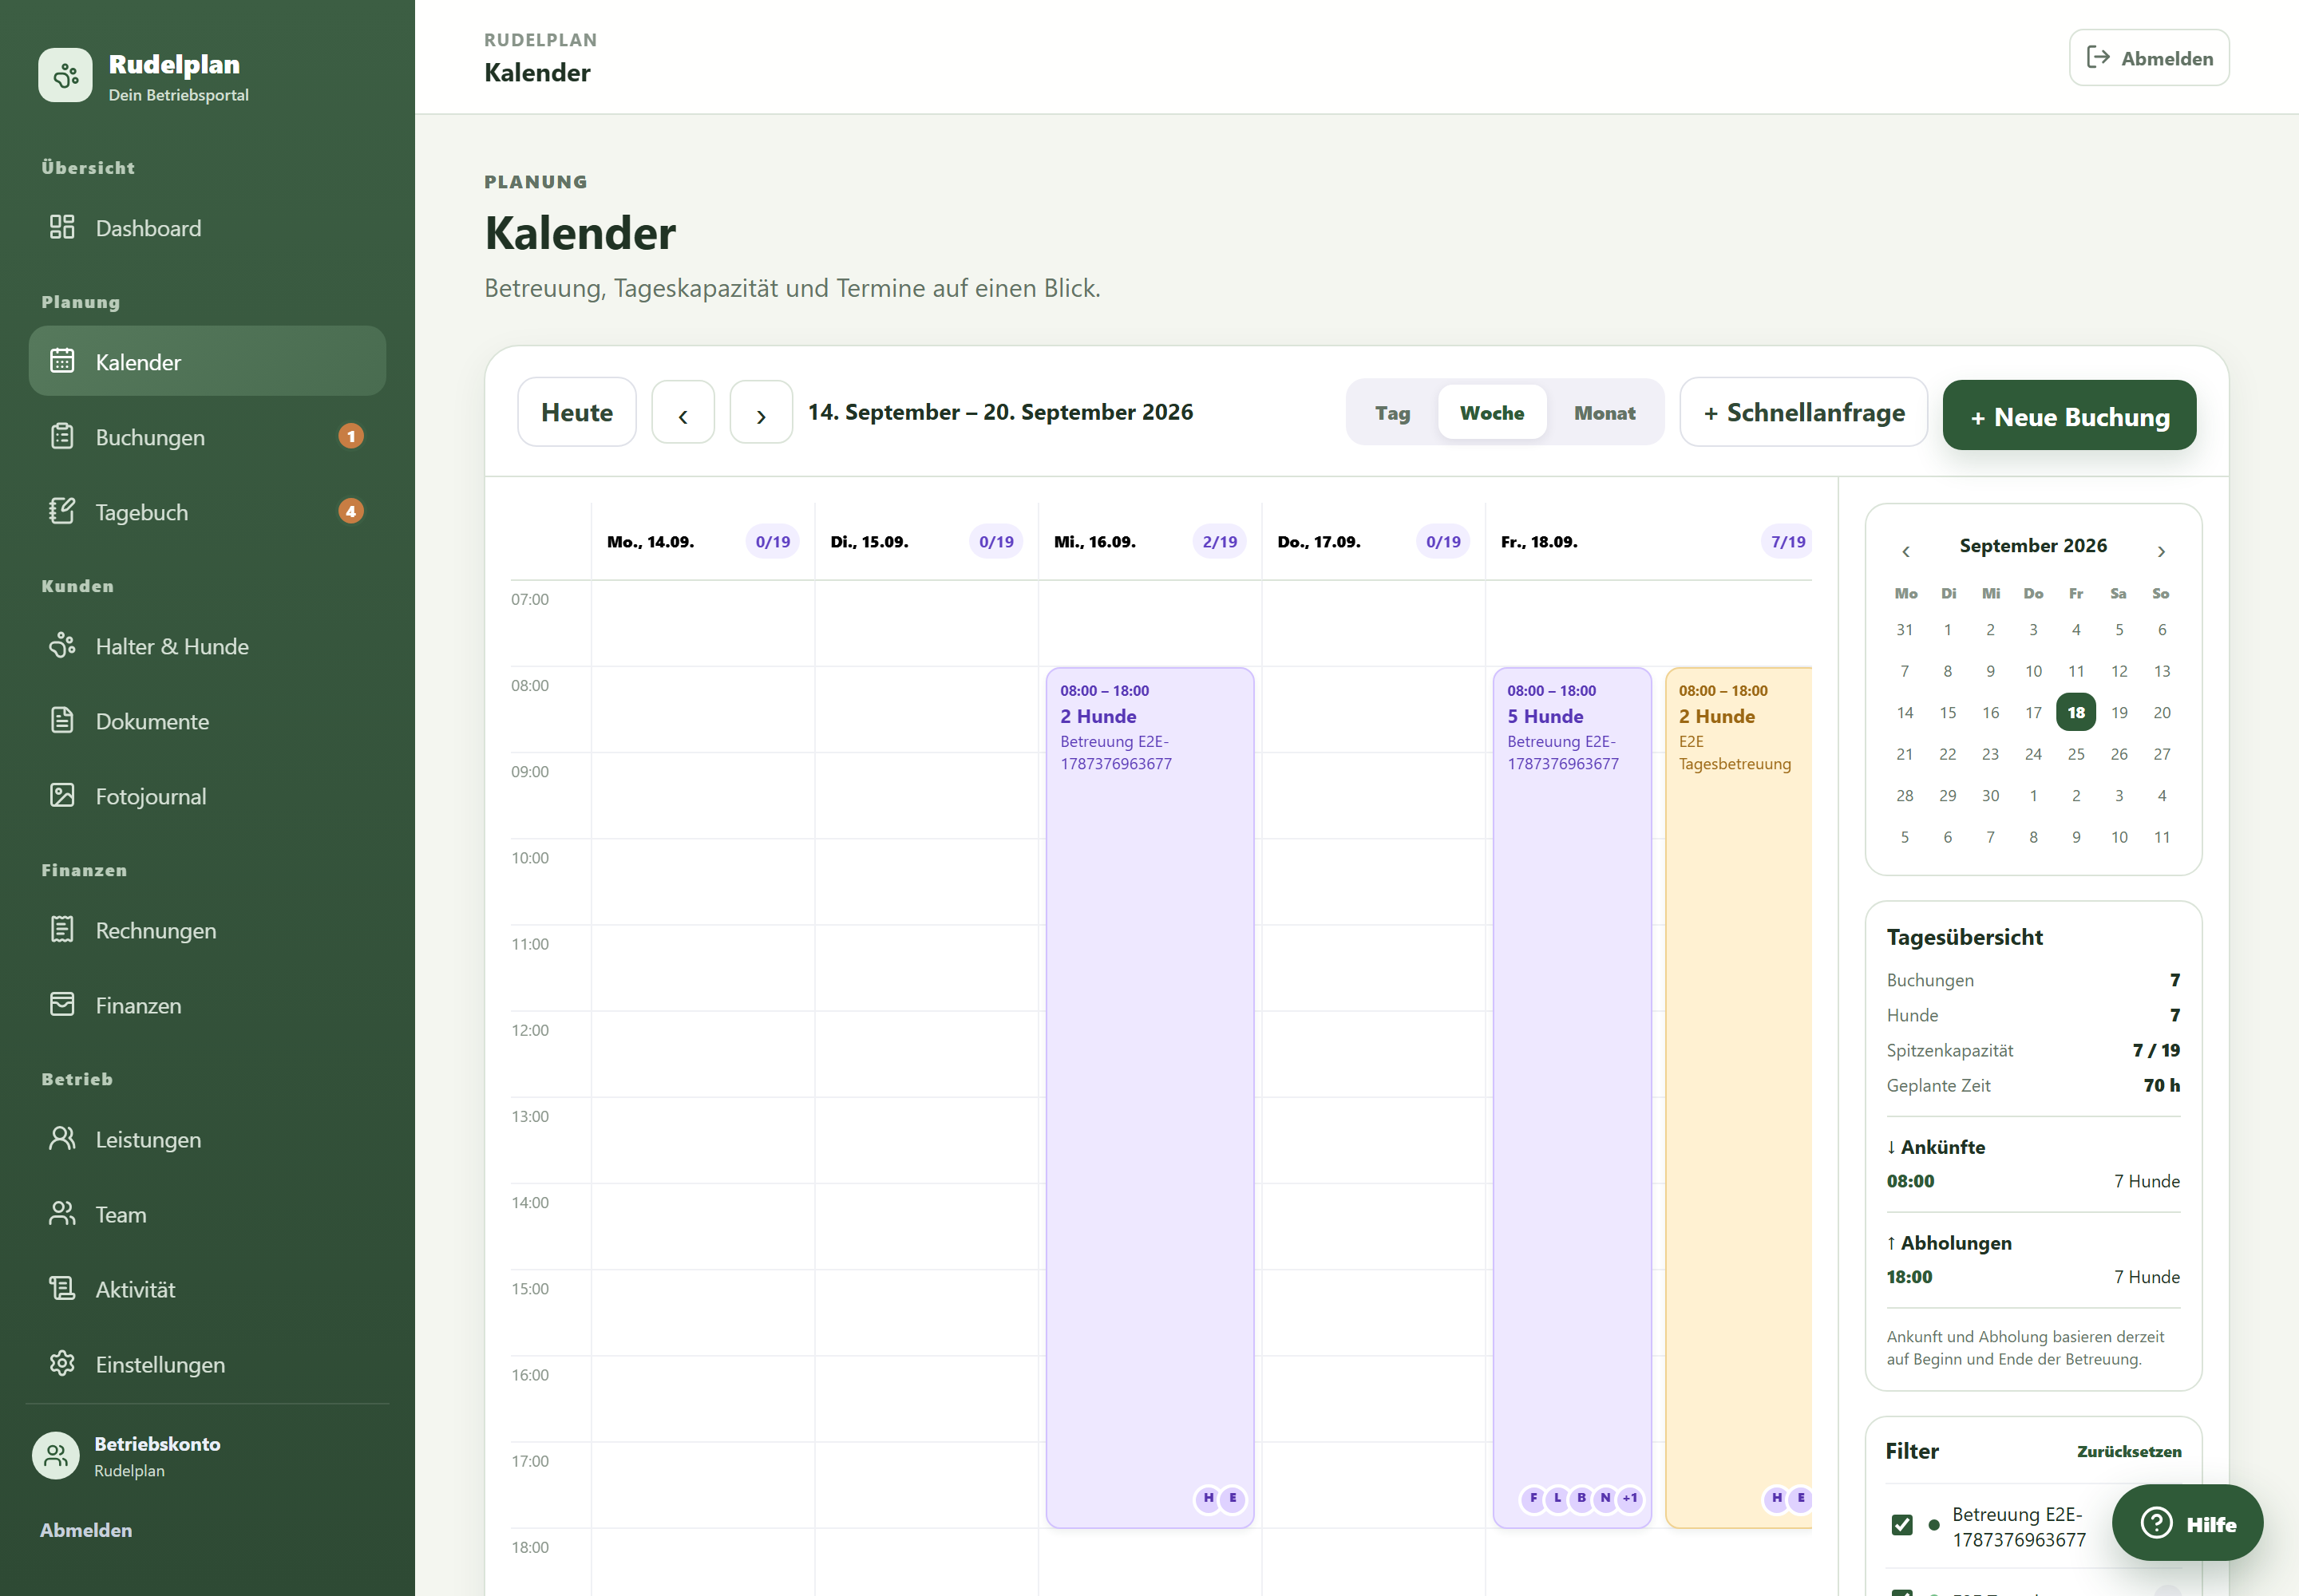Open the Hilfe floating button

[x=2187, y=1523]
